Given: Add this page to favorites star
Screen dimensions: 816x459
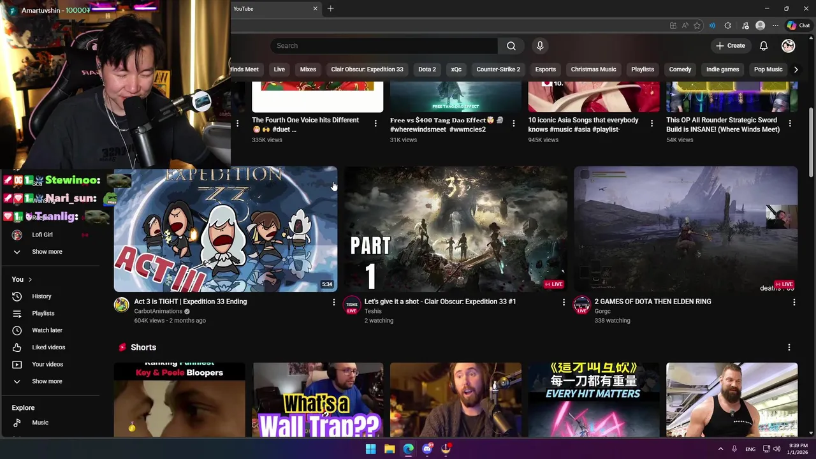Looking at the screenshot, I should click(697, 25).
